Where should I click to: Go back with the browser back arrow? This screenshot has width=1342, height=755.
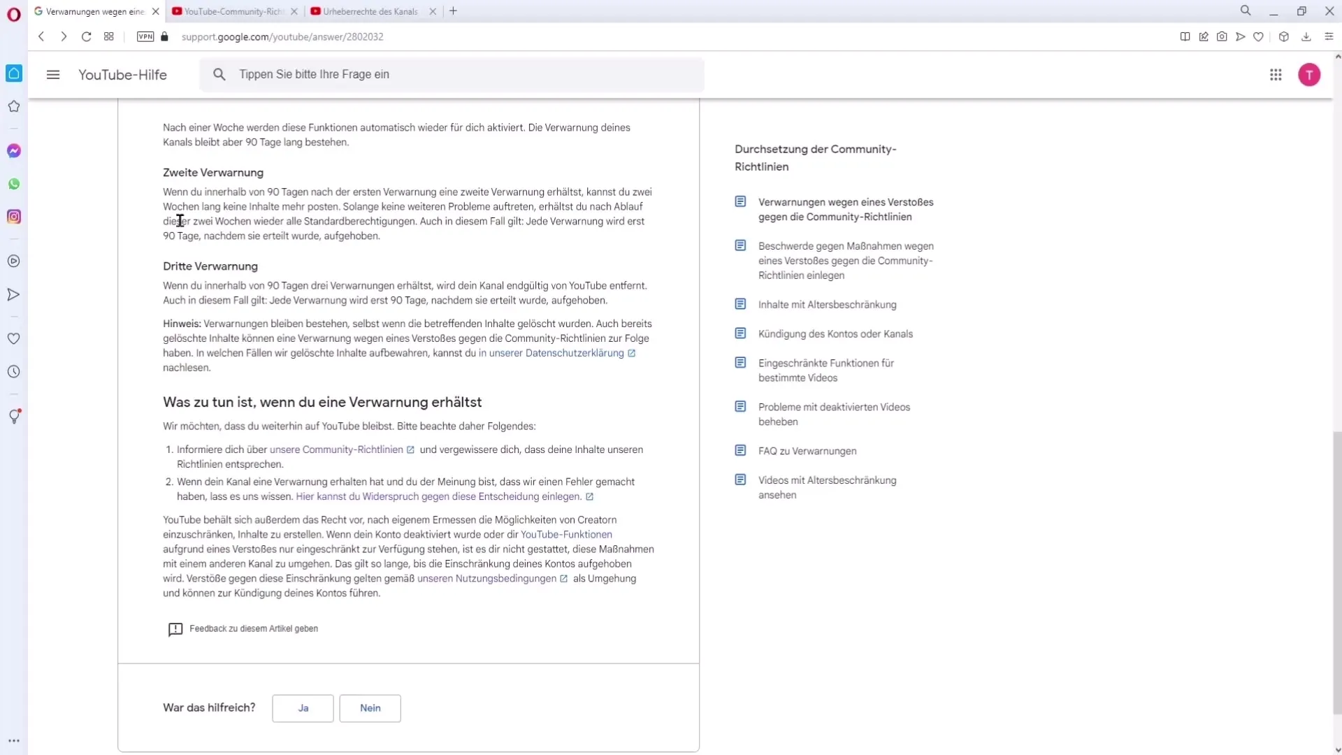pos(41,36)
